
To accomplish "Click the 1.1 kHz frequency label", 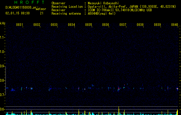I will point(2,37).
